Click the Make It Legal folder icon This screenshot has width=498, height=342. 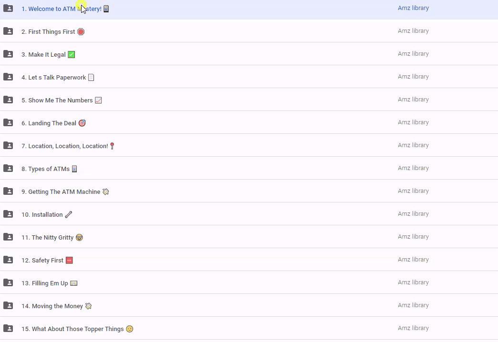8,54
